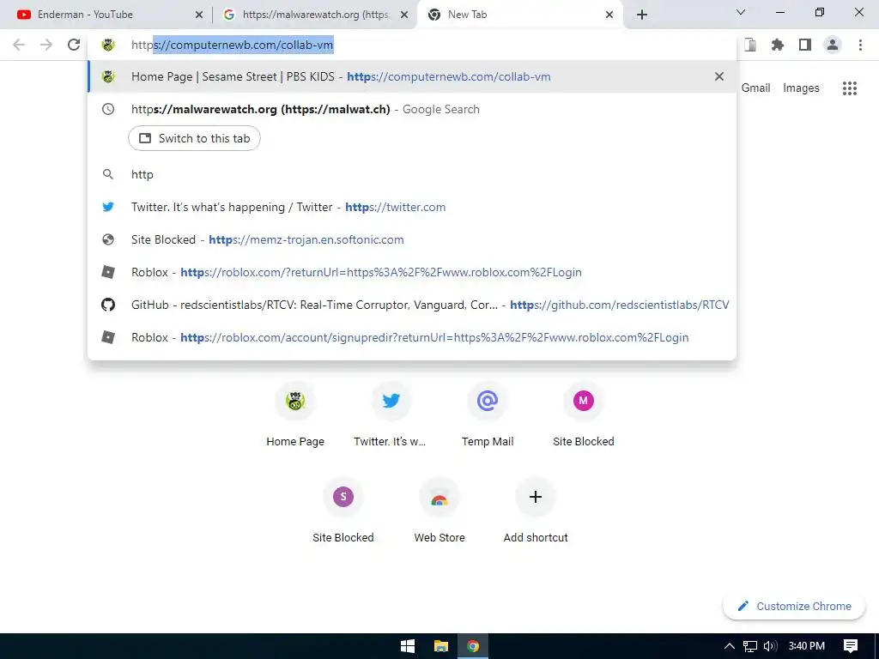This screenshot has width=879, height=659.
Task: Open the Extensions puzzle-piece menu
Action: (778, 45)
